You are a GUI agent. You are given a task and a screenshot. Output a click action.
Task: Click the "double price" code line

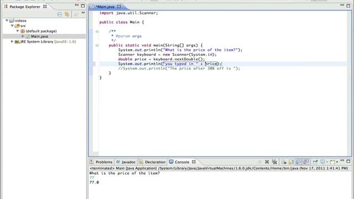(162, 59)
